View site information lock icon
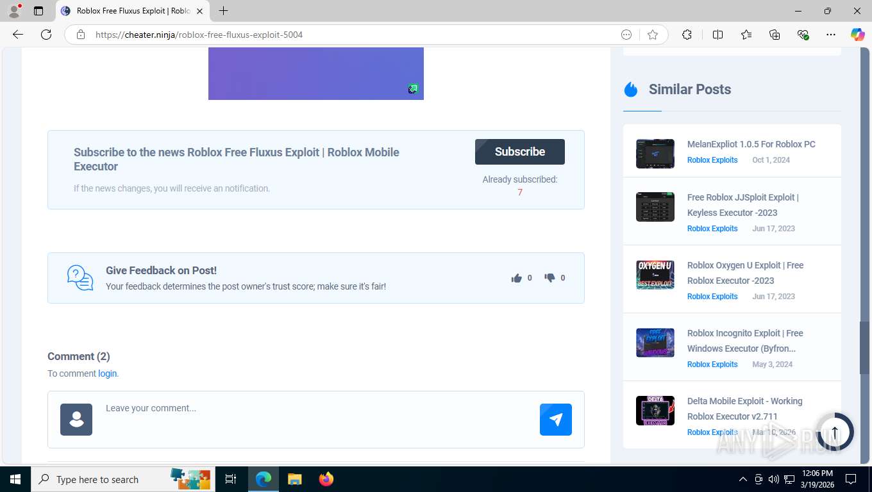 point(80,35)
